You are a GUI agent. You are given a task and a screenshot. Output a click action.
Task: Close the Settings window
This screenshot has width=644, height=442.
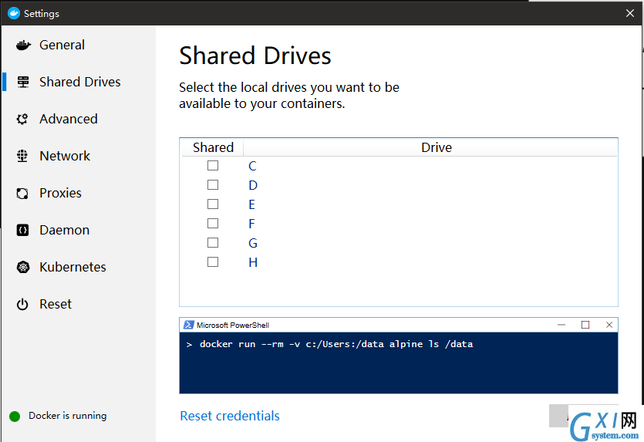(x=630, y=13)
